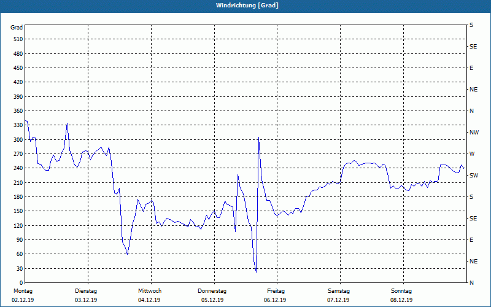Image resolution: width=491 pixels, height=307 pixels.
Task: Click the y-axis value 360
Action: point(18,111)
